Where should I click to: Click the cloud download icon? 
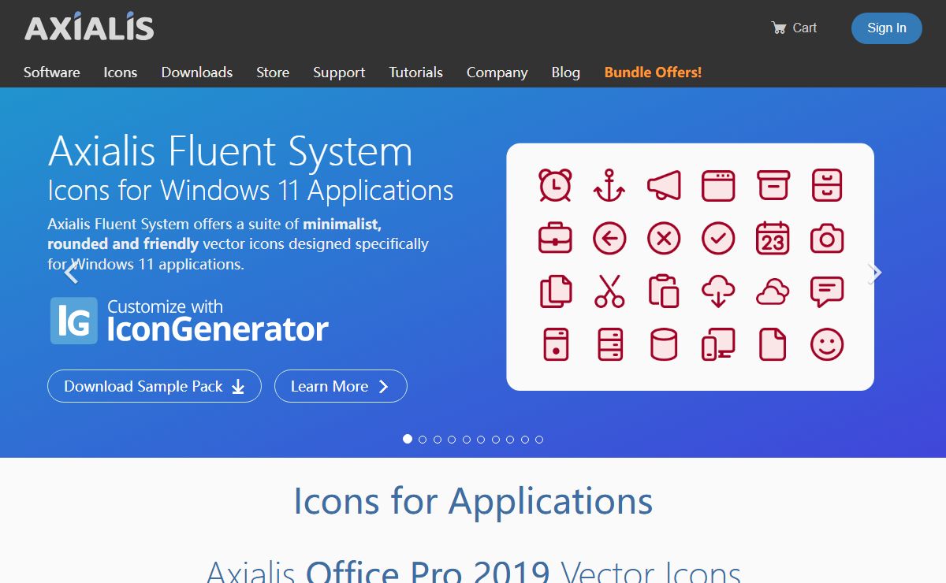click(x=718, y=291)
